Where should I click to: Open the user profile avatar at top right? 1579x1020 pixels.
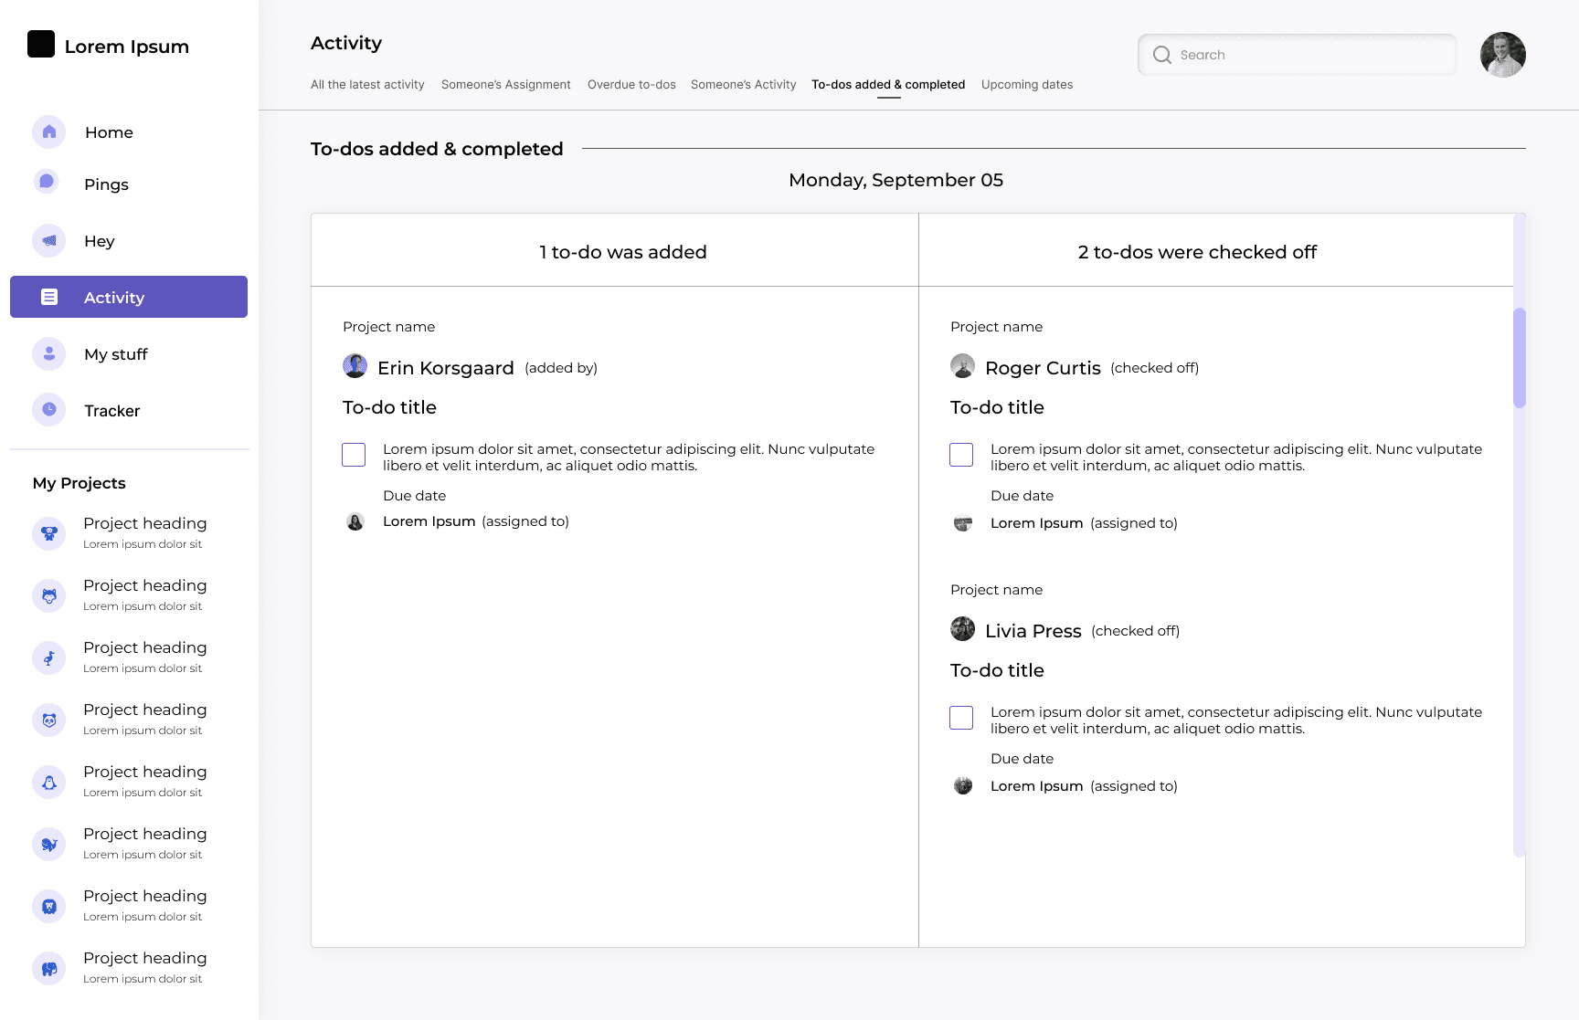tap(1502, 55)
